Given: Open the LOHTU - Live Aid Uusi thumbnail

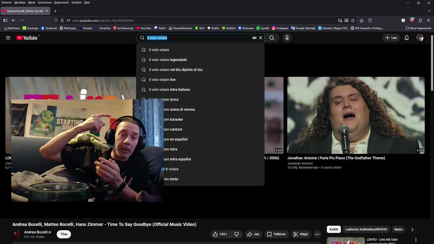Looking at the screenshot, I should coord(346,241).
